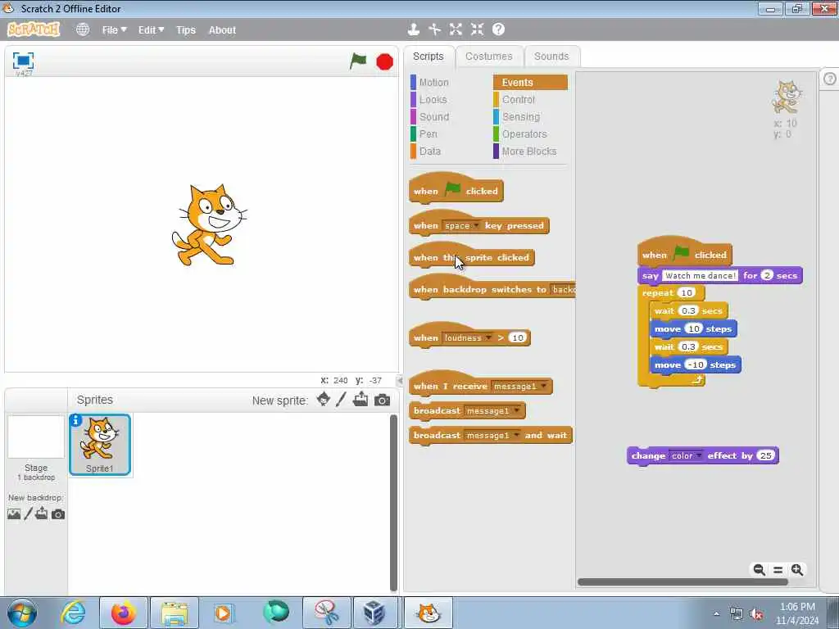Choose new sprite from library

coord(323,400)
